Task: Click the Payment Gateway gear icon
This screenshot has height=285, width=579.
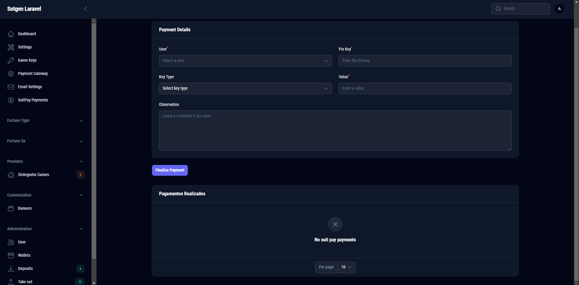Action: point(11,74)
